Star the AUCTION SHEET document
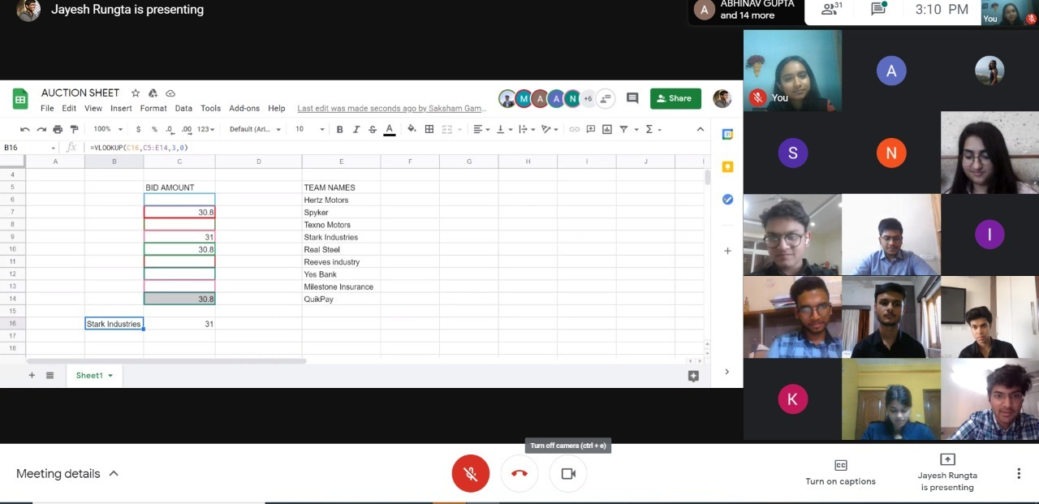 pyautogui.click(x=136, y=93)
